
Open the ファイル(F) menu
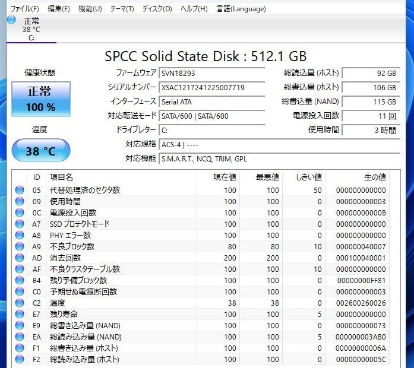(x=24, y=9)
